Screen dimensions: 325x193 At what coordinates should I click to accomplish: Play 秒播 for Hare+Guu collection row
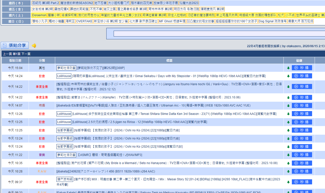pos(302,86)
